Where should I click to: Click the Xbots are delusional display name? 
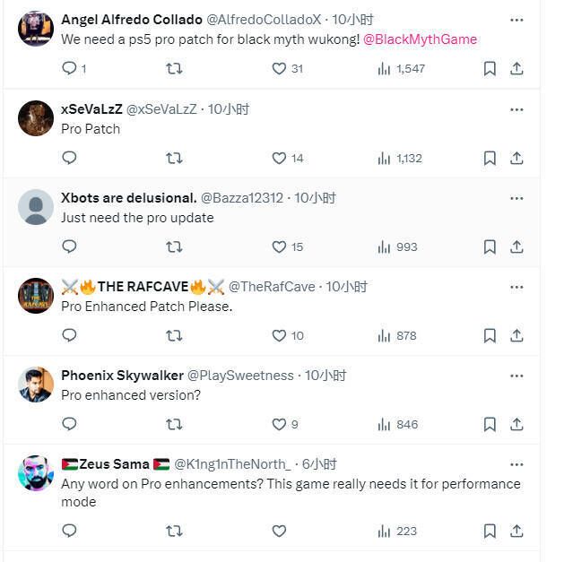[128, 198]
